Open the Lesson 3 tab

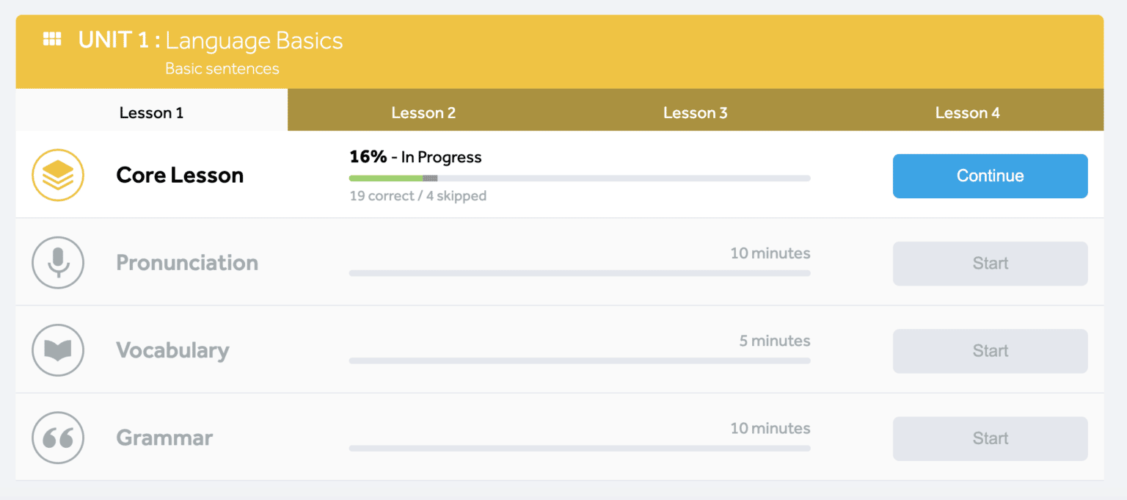(x=695, y=112)
